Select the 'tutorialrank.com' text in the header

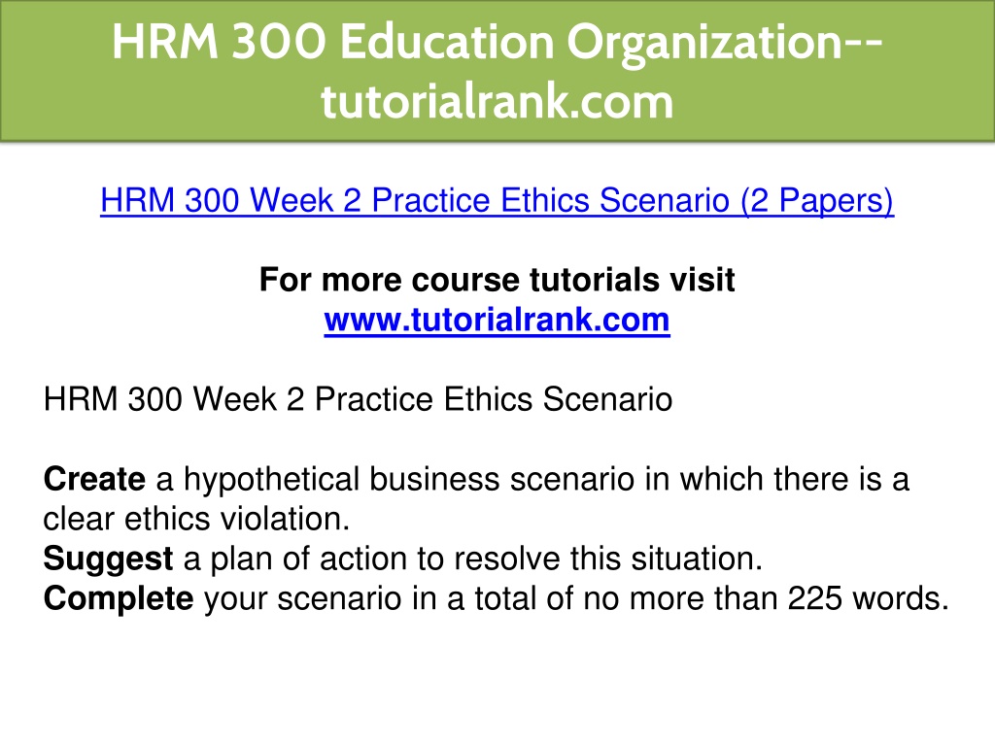pos(497,101)
